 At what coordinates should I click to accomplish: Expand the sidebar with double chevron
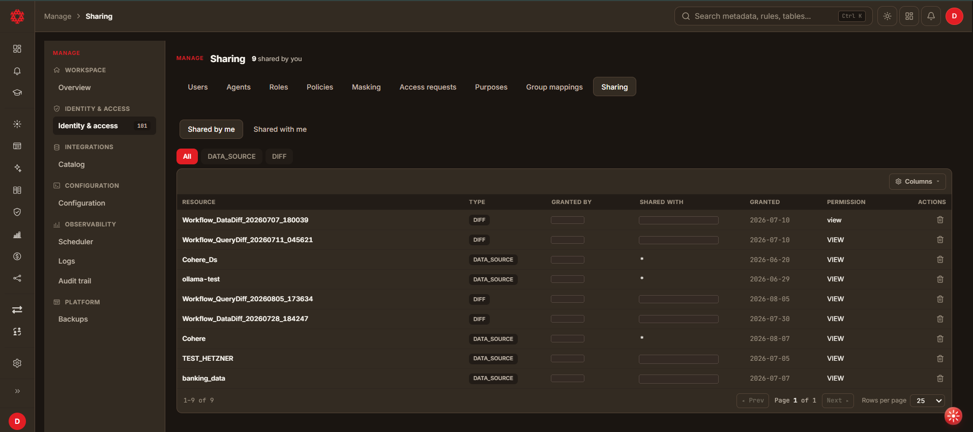pyautogui.click(x=17, y=391)
